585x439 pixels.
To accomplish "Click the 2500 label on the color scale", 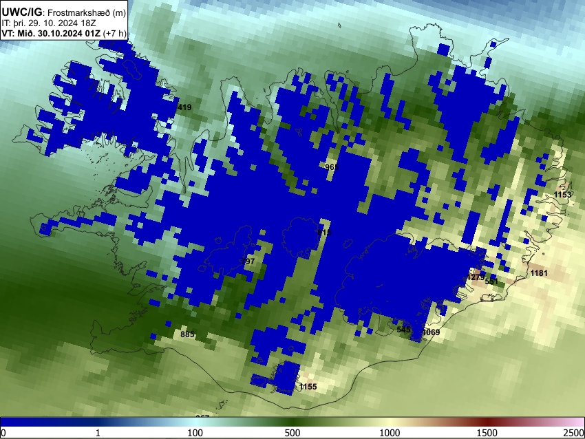I will pyautogui.click(x=574, y=433).
